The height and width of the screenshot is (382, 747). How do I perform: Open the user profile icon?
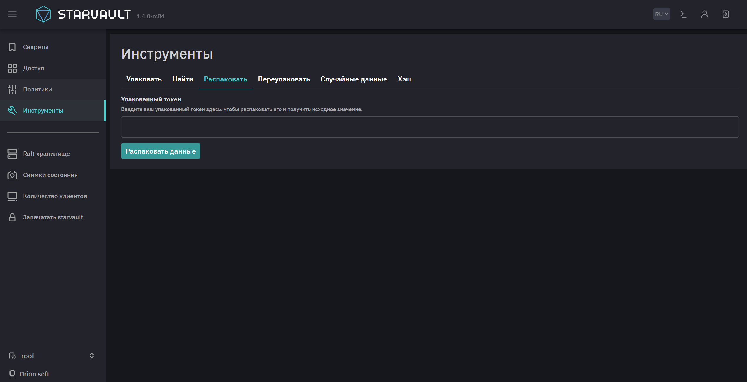(x=705, y=14)
